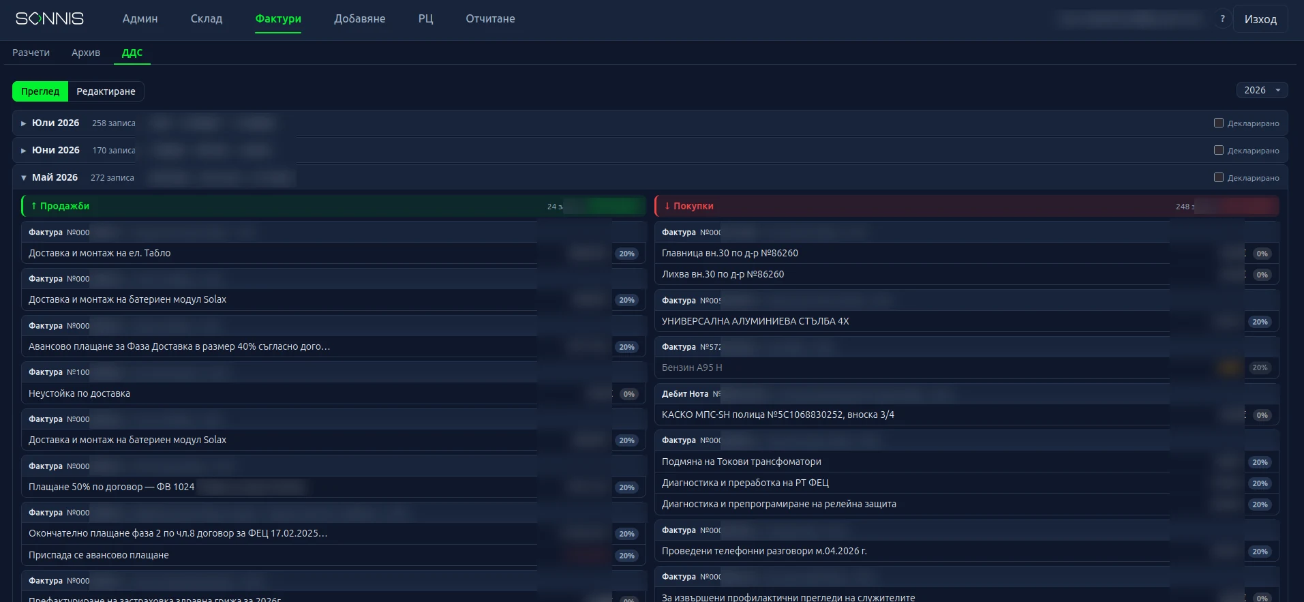Viewport: 1304px width, 602px height.
Task: Select the 'Неустойка по доставка' row
Action: pyautogui.click(x=333, y=393)
